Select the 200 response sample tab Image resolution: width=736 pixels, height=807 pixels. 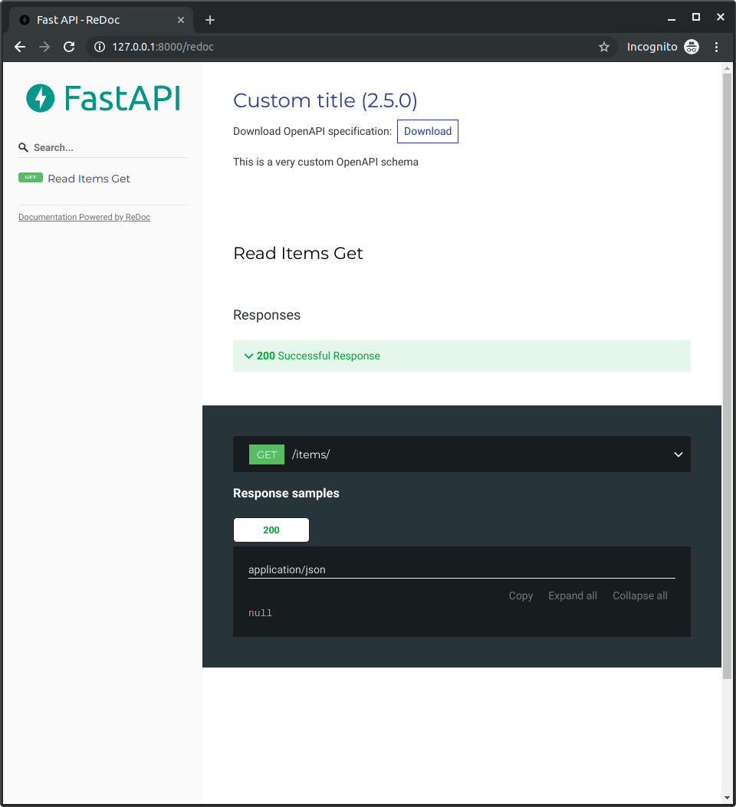point(271,530)
